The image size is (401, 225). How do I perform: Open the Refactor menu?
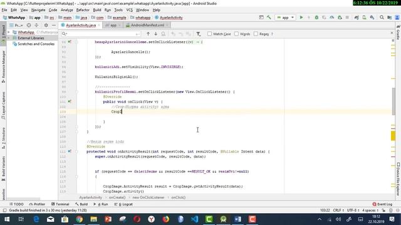(83, 10)
